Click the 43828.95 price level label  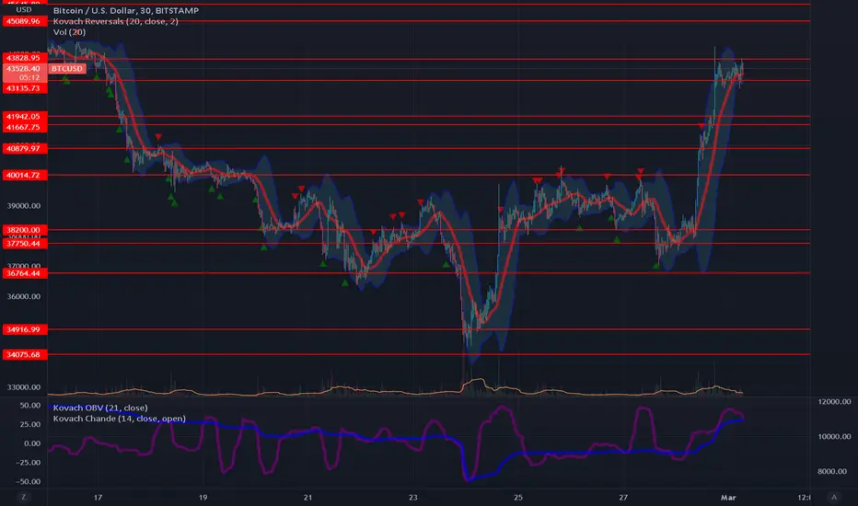pos(25,57)
